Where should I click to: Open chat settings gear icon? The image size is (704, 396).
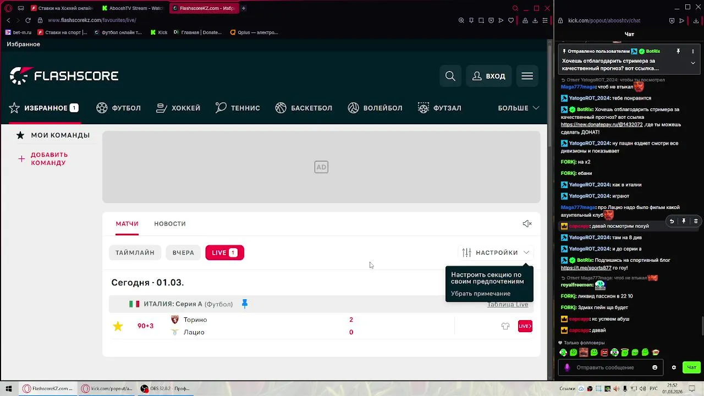coord(674,367)
